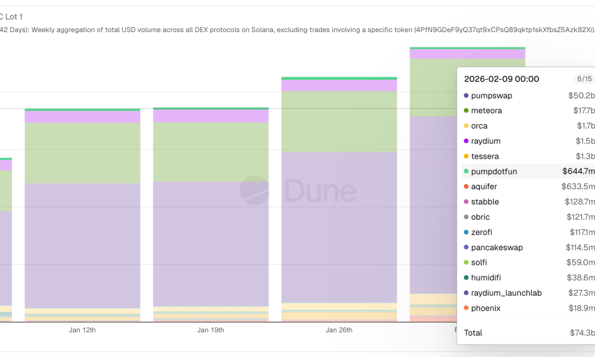The width and height of the screenshot is (595, 357).
Task: Click the Total row in tooltip
Action: click(x=528, y=333)
